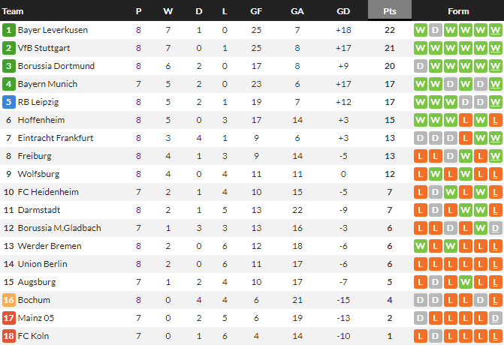Click RB Leipzig's blue rank 5 badge
Viewport: 504px width, 345px height.
pos(8,102)
